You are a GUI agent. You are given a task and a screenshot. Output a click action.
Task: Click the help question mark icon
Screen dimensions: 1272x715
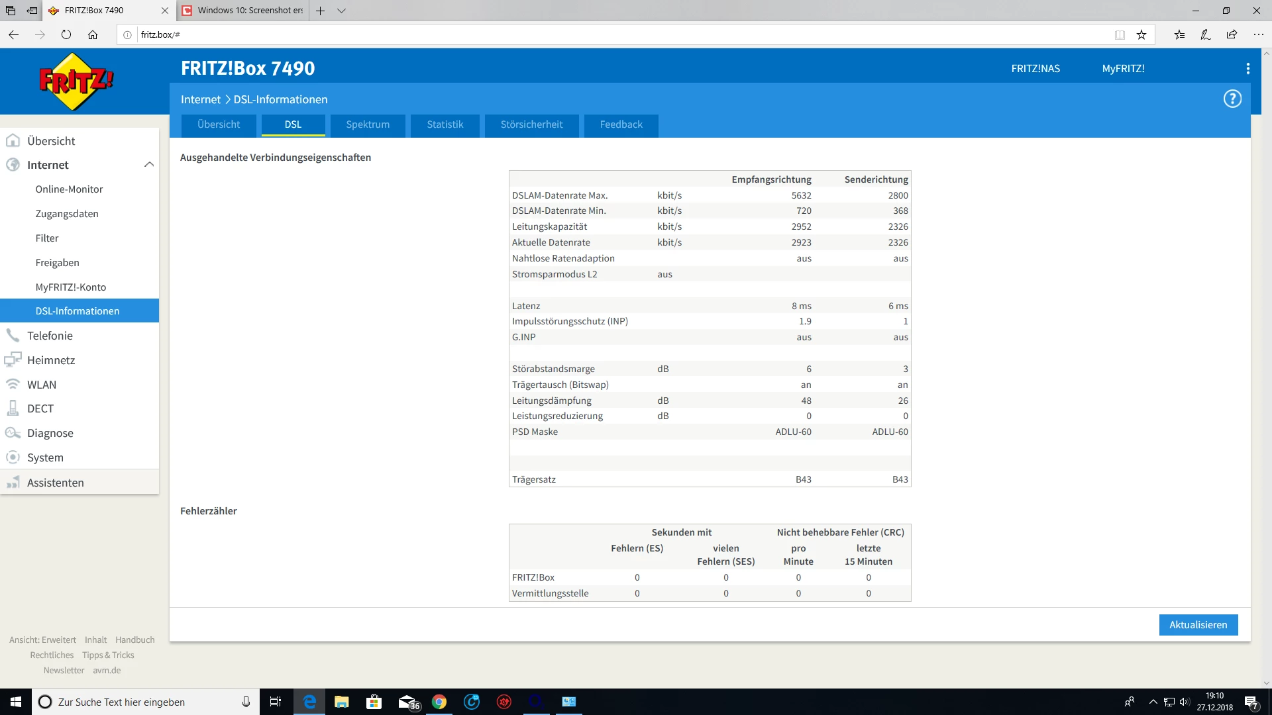1232,99
